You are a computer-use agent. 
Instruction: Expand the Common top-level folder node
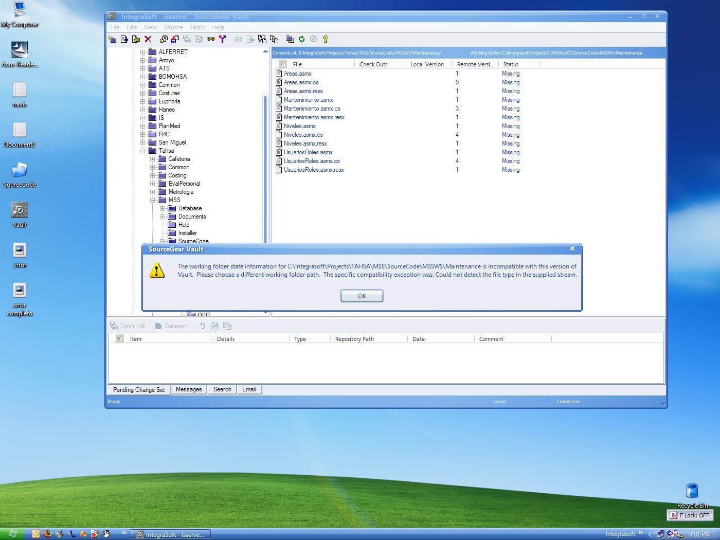tap(143, 85)
